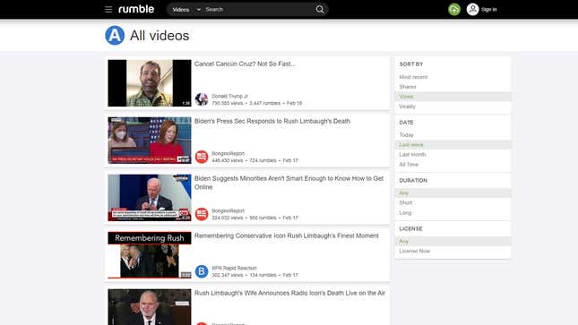The width and height of the screenshot is (578, 325).
Task: Select Any under Duration
Action: tap(453, 193)
